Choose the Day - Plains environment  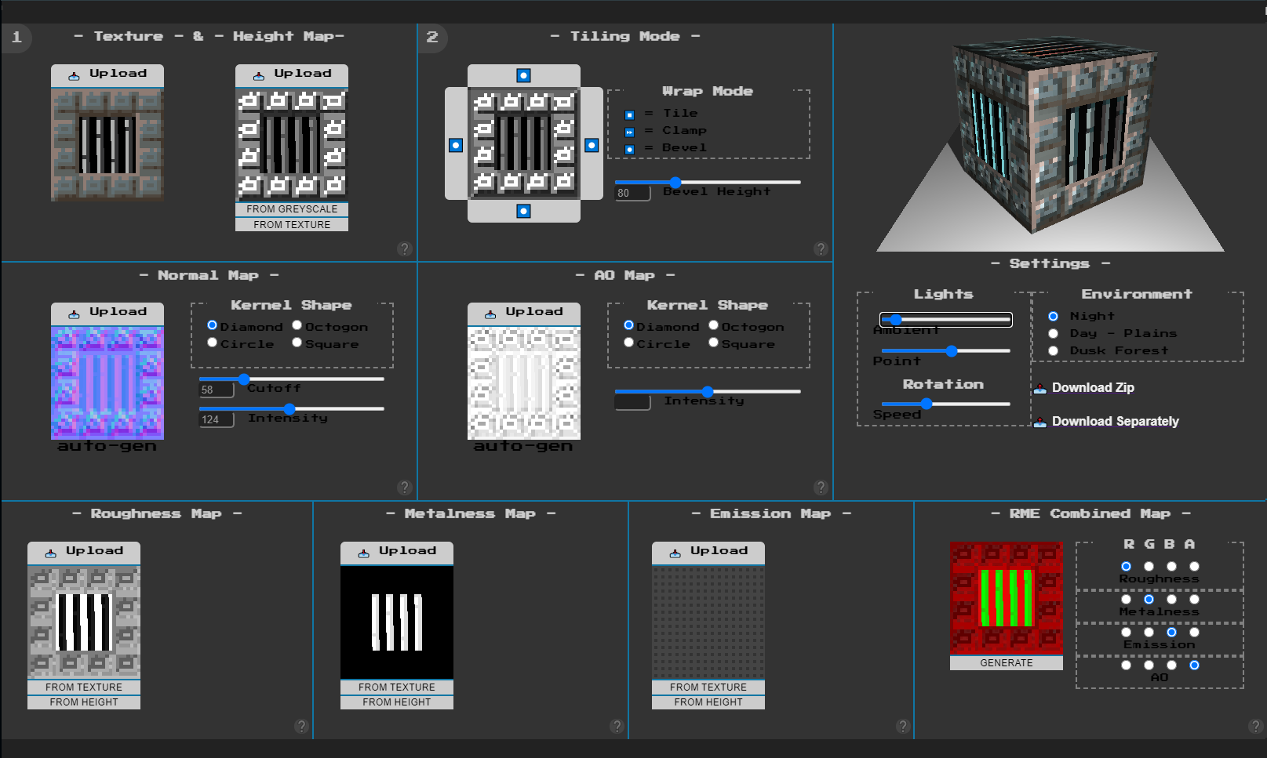click(1053, 333)
